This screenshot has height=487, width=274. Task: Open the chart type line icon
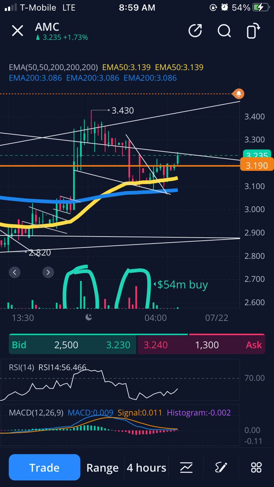(x=186, y=467)
